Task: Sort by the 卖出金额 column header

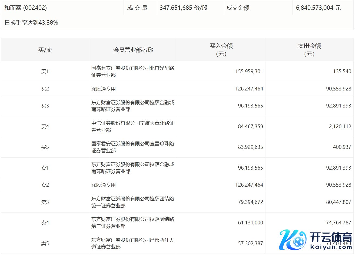Action: point(309,50)
